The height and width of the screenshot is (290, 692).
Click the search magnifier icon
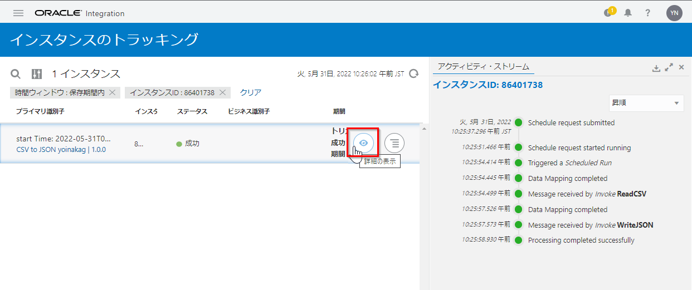click(x=16, y=74)
